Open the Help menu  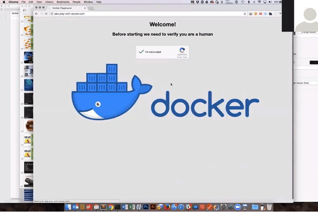99,2
